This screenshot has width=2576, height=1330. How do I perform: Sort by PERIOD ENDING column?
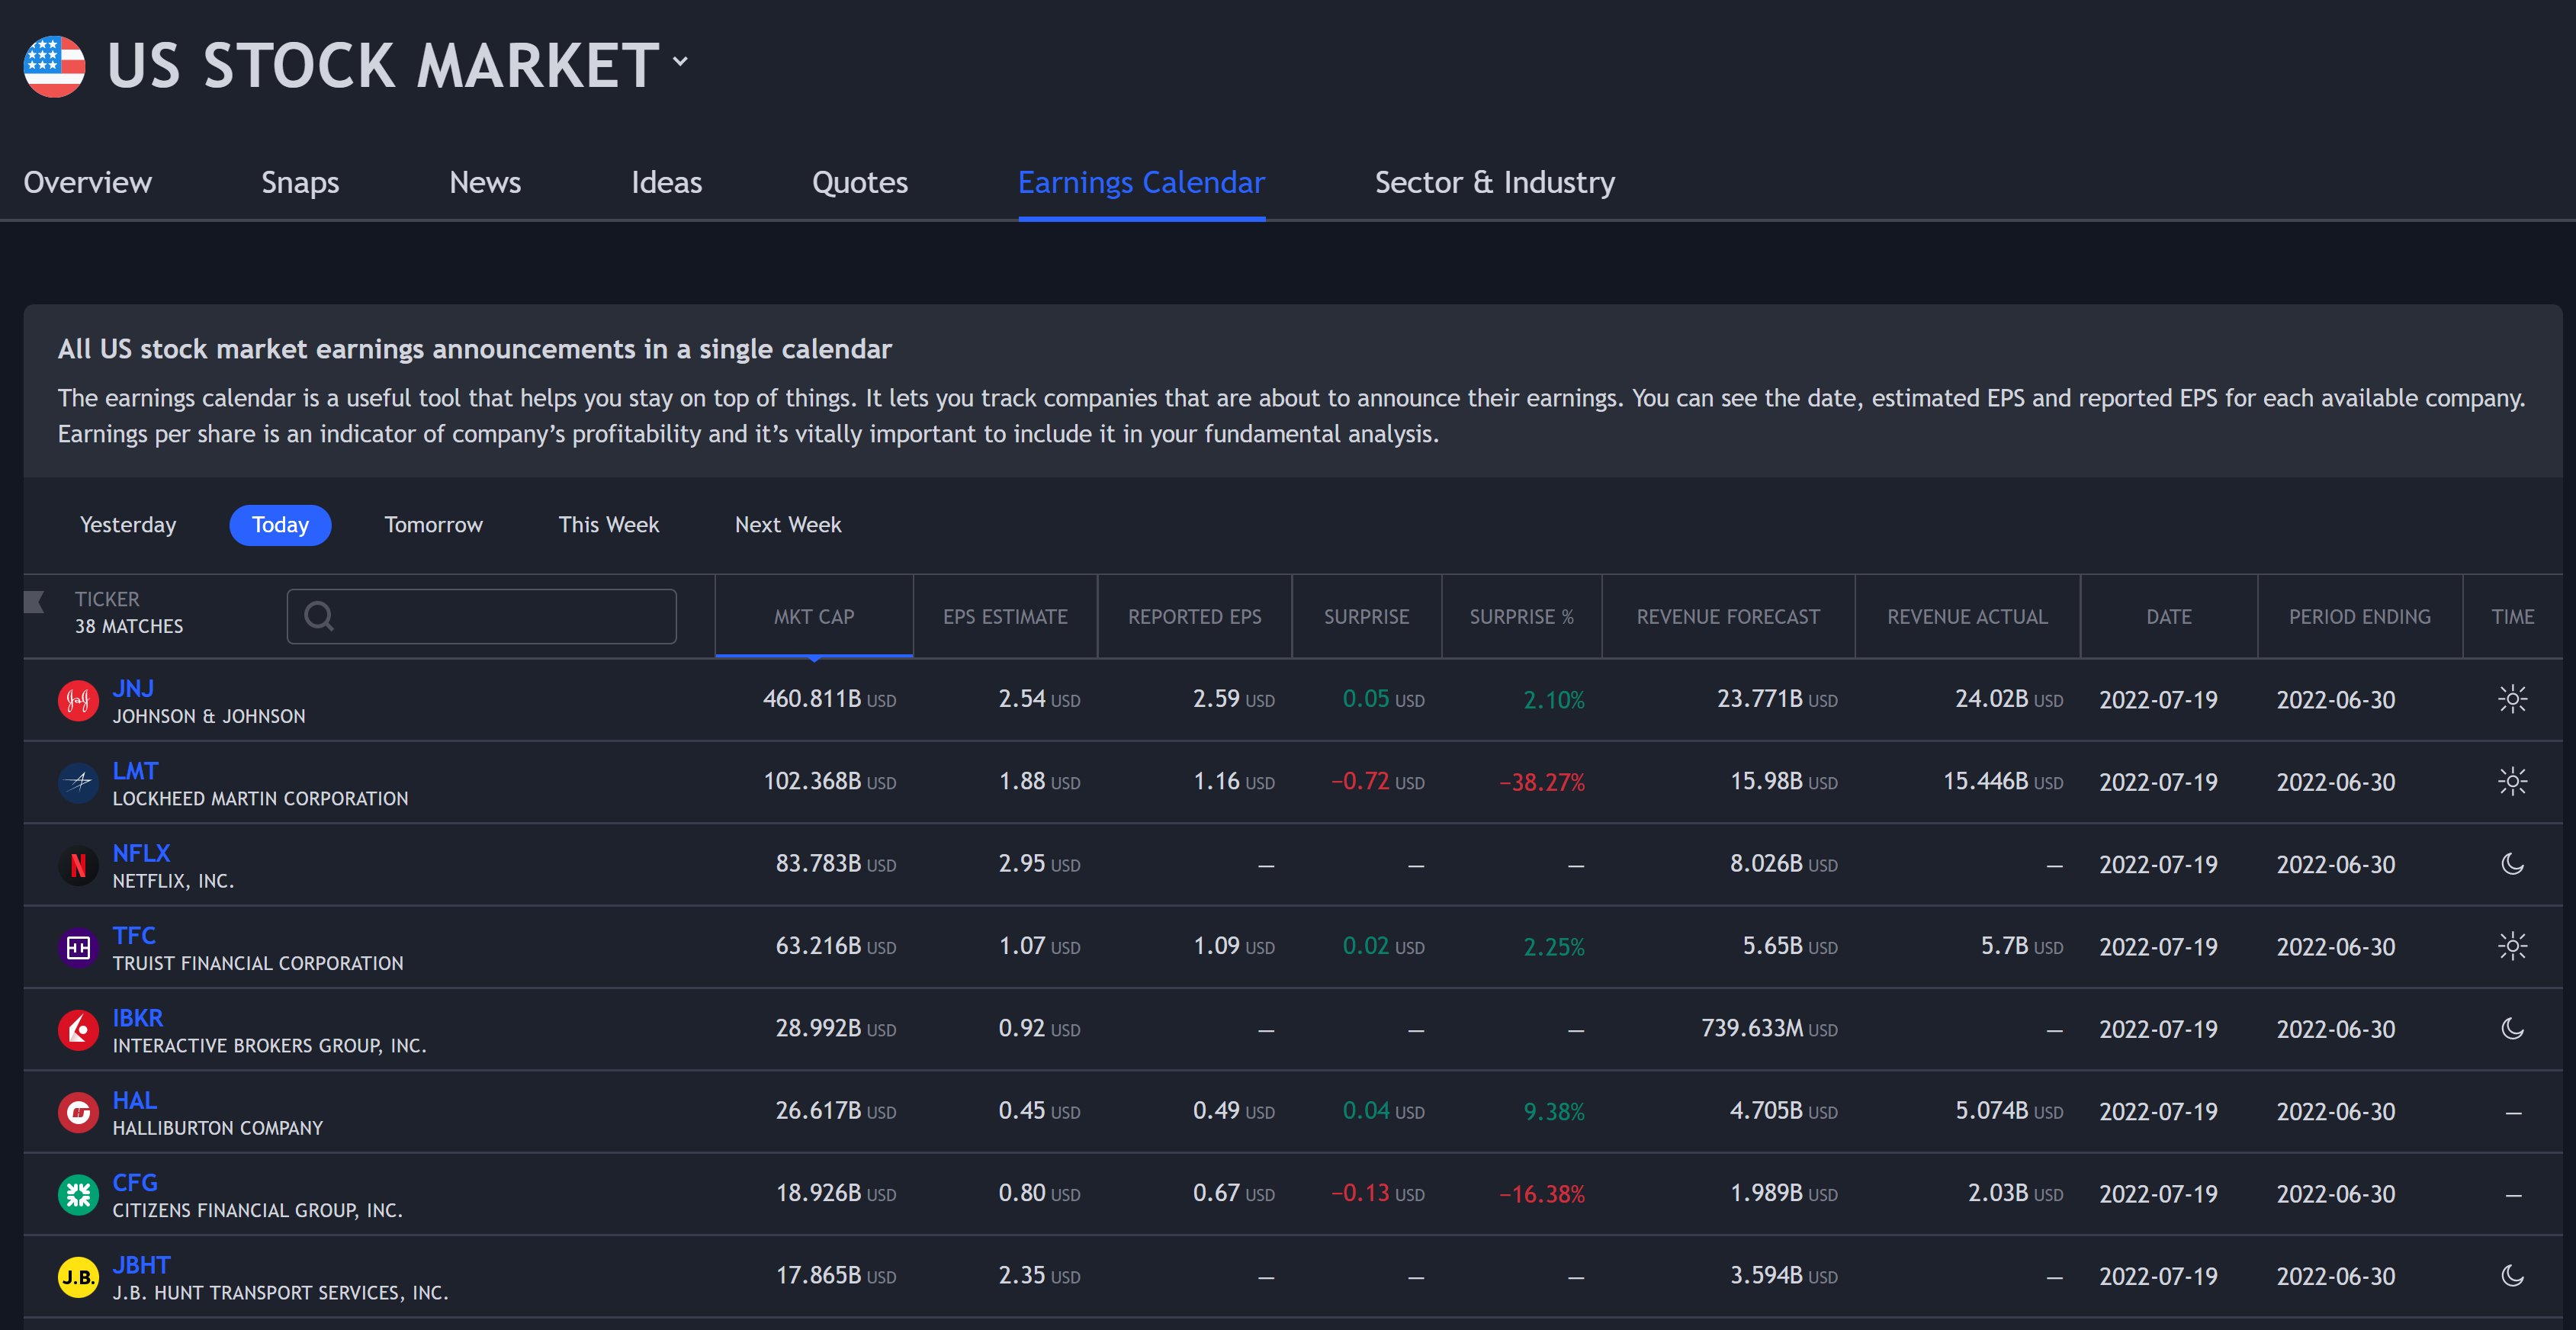pos(2360,617)
